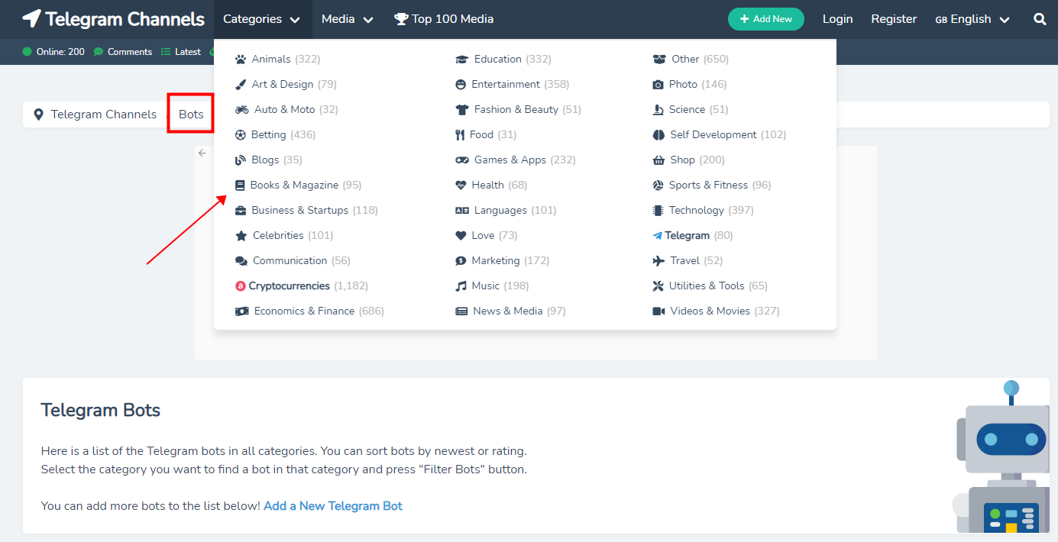This screenshot has width=1058, height=542.
Task: Collapse the panel using the left arrow
Action: pos(202,153)
